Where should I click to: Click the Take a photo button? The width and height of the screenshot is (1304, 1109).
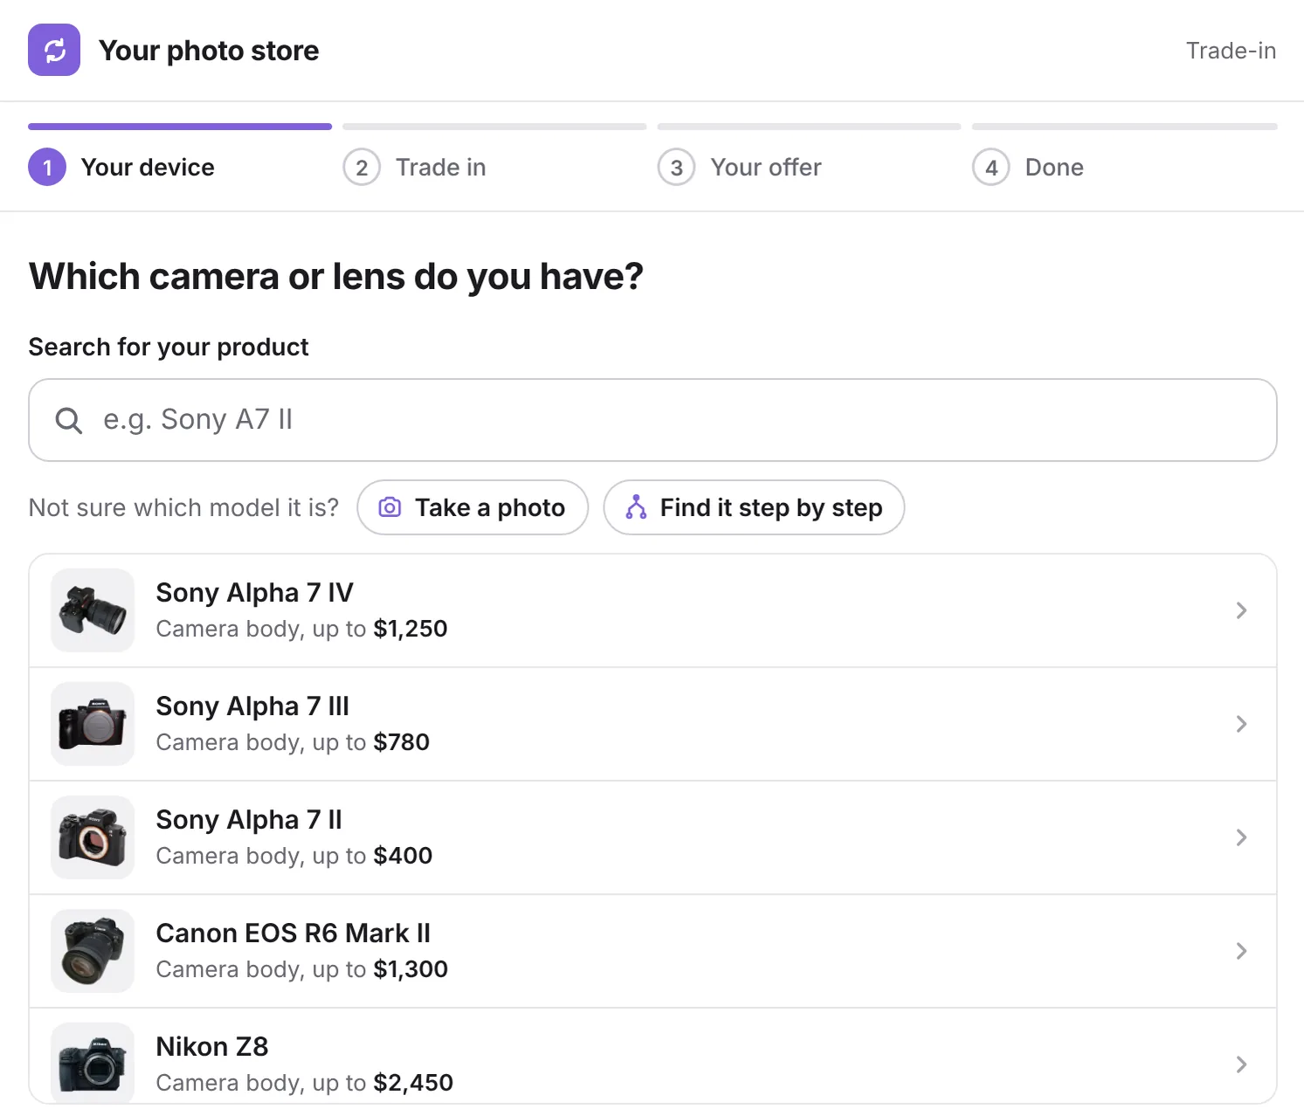pyautogui.click(x=473, y=507)
